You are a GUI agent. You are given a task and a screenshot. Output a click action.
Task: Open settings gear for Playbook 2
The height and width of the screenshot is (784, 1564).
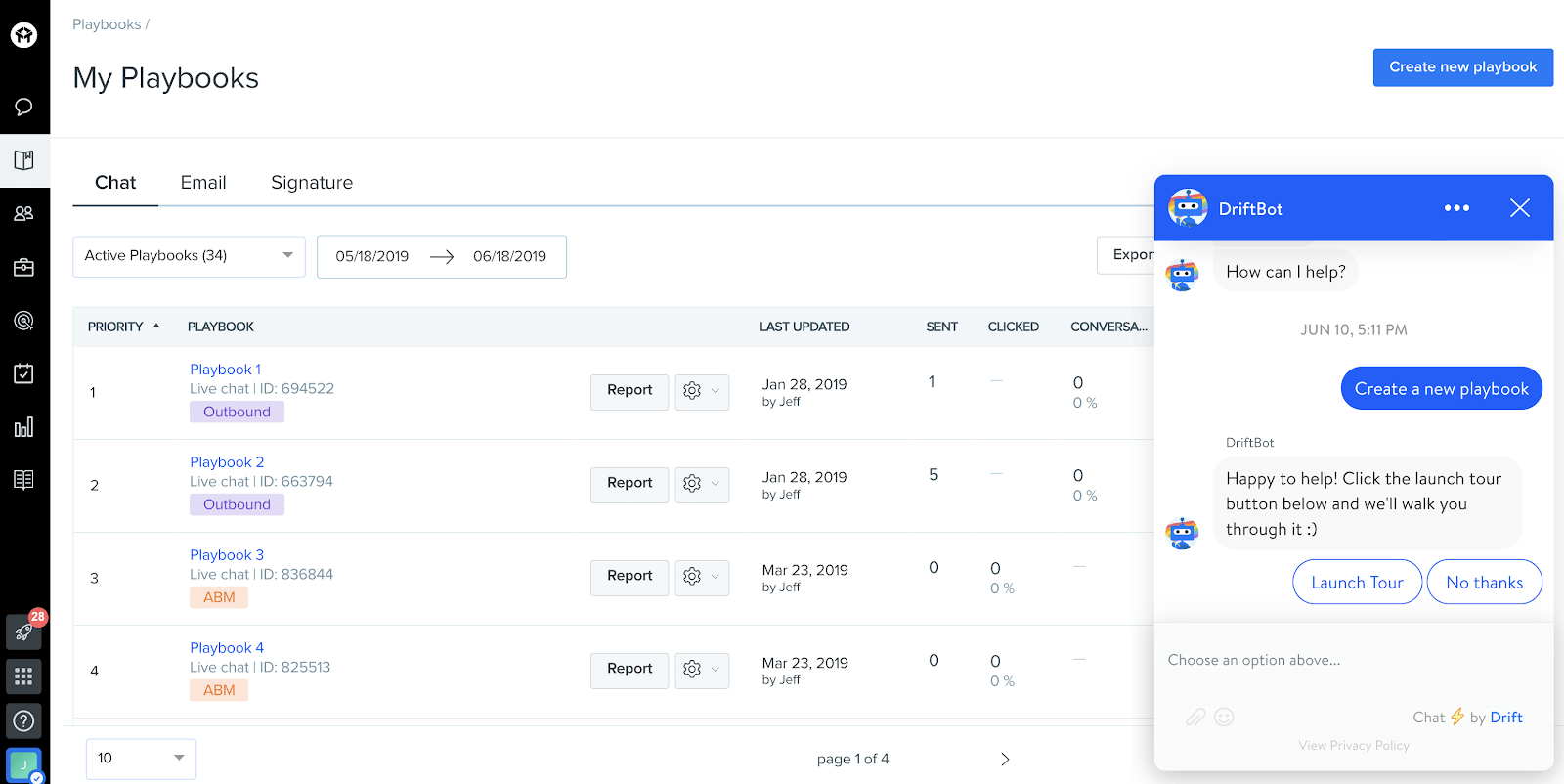tap(702, 485)
